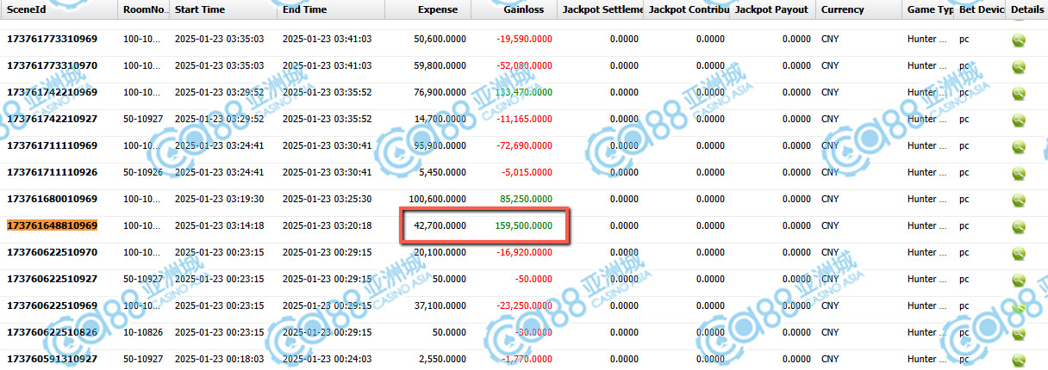Select highlighted SceneId 173761648810969
The height and width of the screenshot is (370, 1048).
[x=52, y=225]
